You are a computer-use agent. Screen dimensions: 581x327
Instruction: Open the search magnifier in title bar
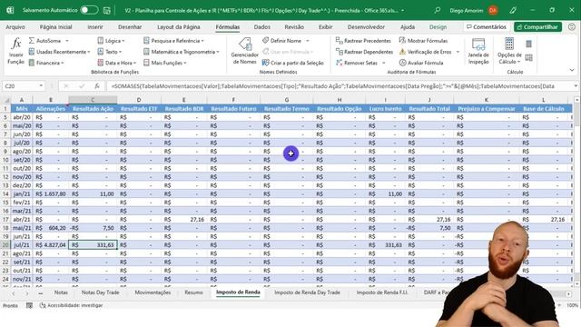tap(438, 10)
